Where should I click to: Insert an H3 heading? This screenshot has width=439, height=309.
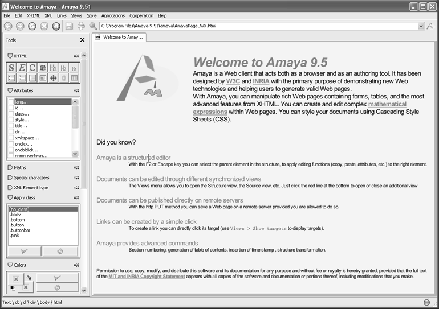pyautogui.click(x=74, y=68)
